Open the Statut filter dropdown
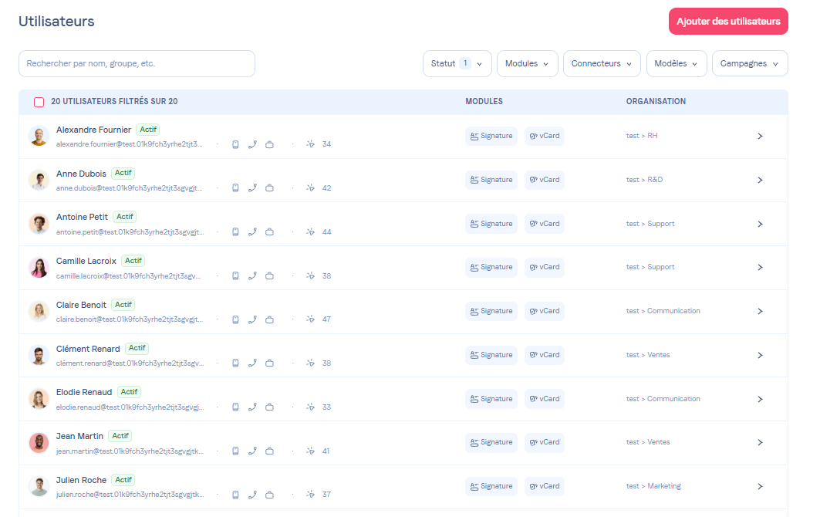The width and height of the screenshot is (820, 517). (x=457, y=63)
